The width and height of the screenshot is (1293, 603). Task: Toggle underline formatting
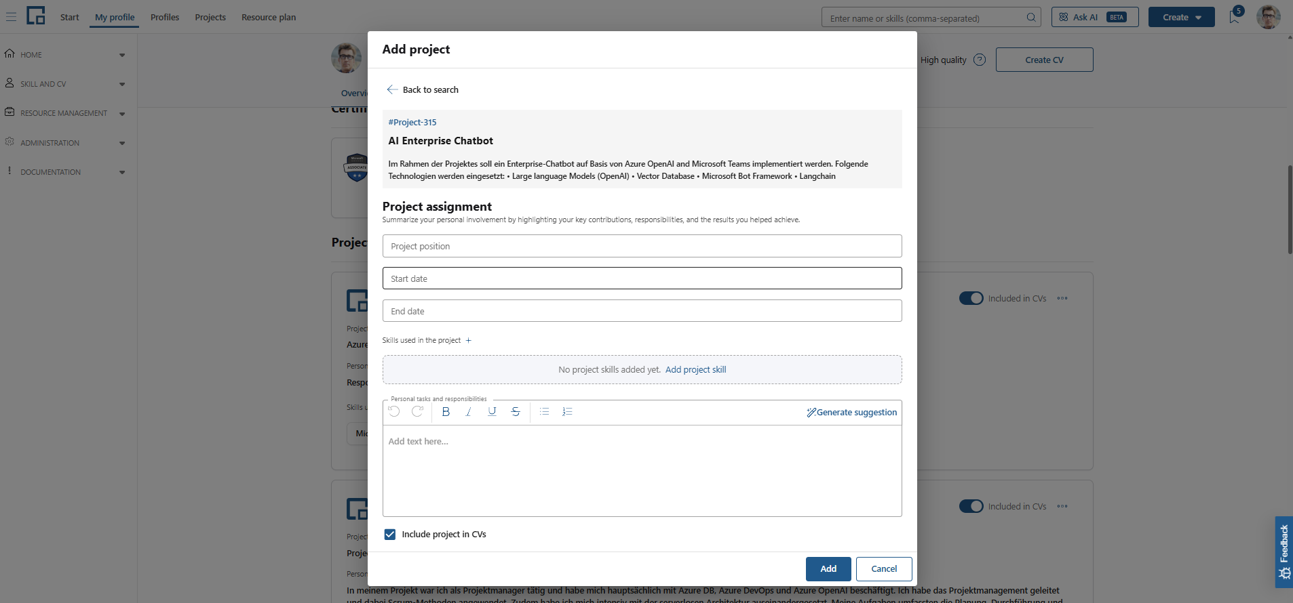coord(493,412)
